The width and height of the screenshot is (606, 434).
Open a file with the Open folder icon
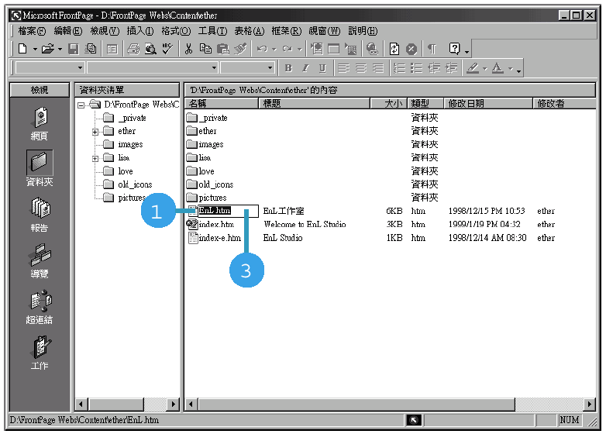[x=47, y=49]
